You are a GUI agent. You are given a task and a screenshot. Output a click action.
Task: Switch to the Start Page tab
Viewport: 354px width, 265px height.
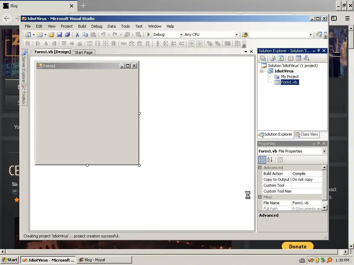pyautogui.click(x=84, y=52)
